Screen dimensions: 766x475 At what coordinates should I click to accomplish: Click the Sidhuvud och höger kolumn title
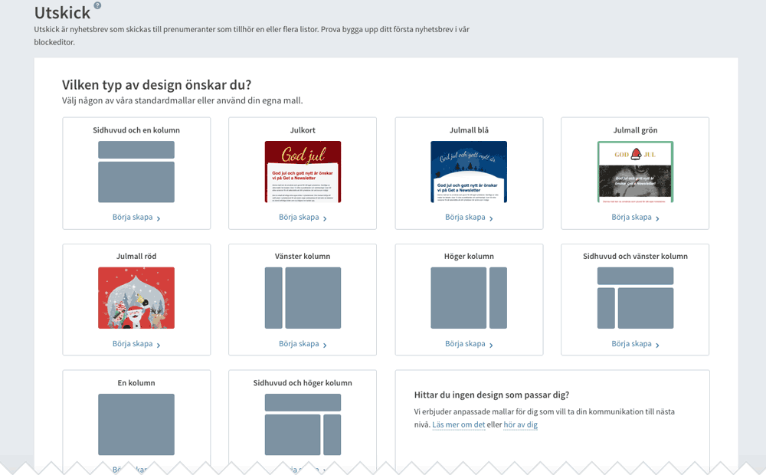tap(303, 382)
